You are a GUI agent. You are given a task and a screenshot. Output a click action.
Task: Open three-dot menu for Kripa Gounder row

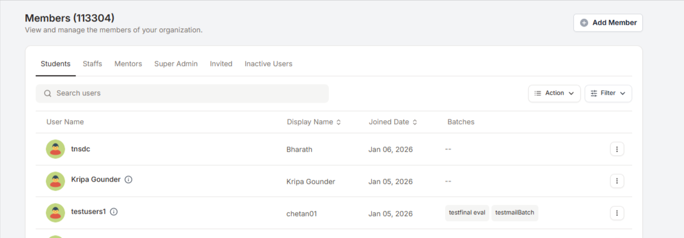617,181
